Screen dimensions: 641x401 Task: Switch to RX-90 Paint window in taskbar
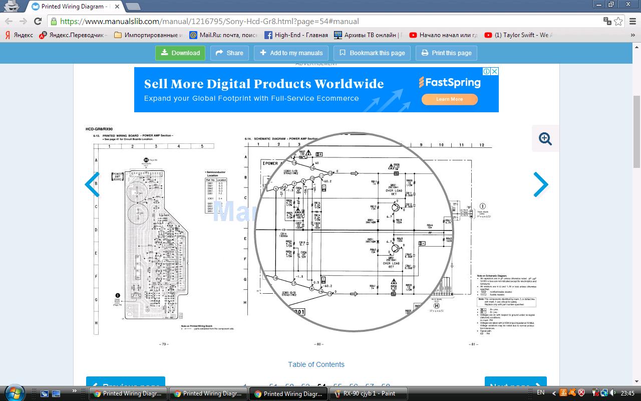(x=368, y=393)
